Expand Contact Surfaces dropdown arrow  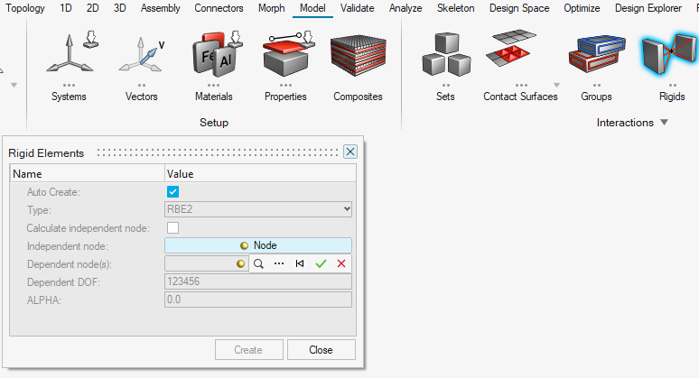pyautogui.click(x=556, y=85)
